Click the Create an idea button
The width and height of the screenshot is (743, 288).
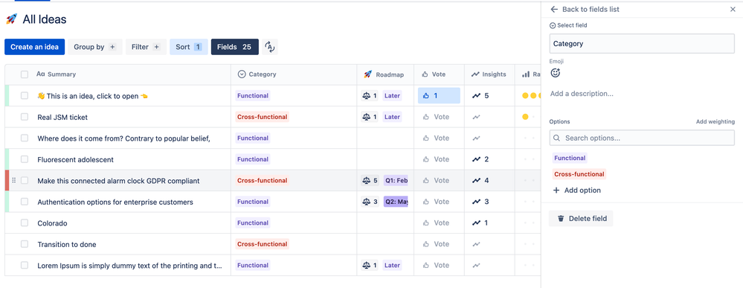[x=35, y=47]
